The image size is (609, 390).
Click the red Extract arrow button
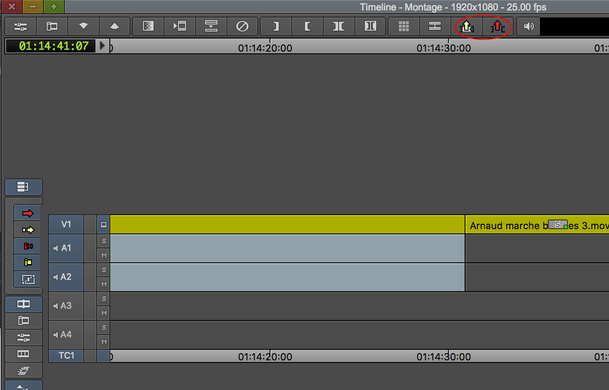point(497,27)
